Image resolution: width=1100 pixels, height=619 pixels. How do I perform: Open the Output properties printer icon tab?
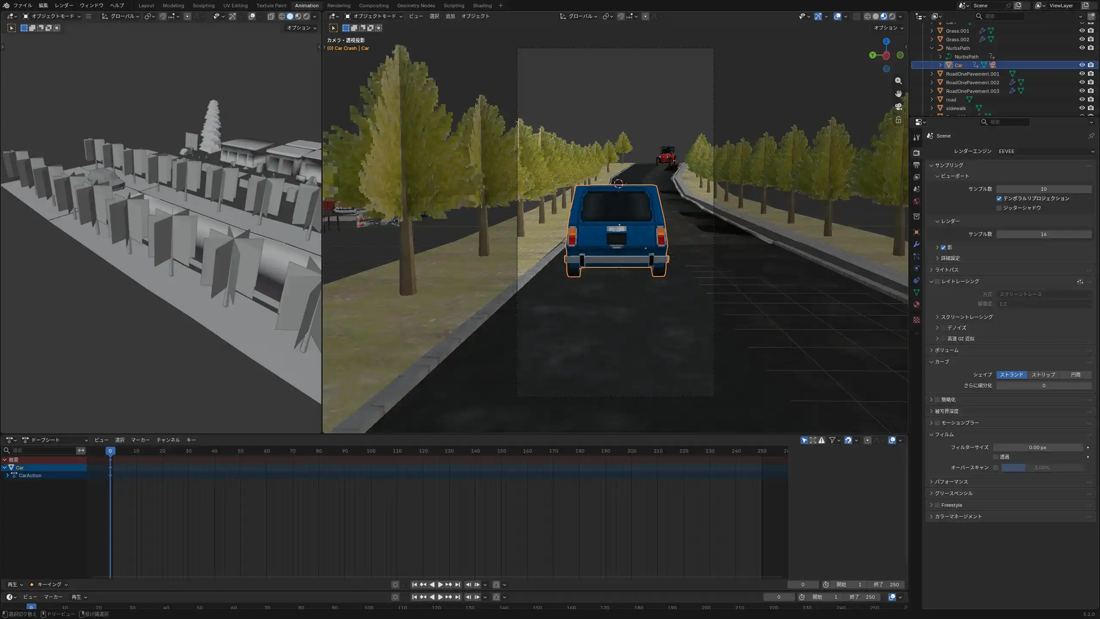pos(917,165)
